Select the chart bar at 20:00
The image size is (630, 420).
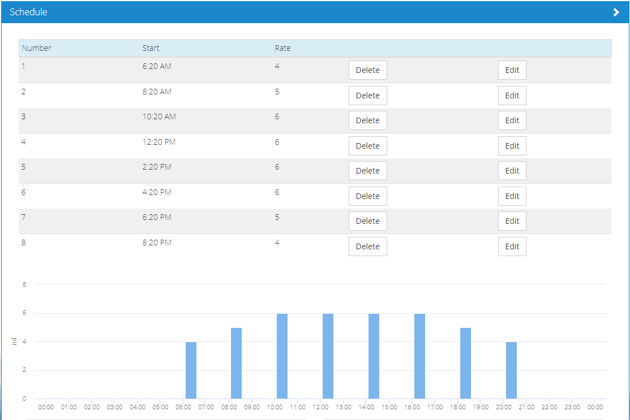point(511,370)
